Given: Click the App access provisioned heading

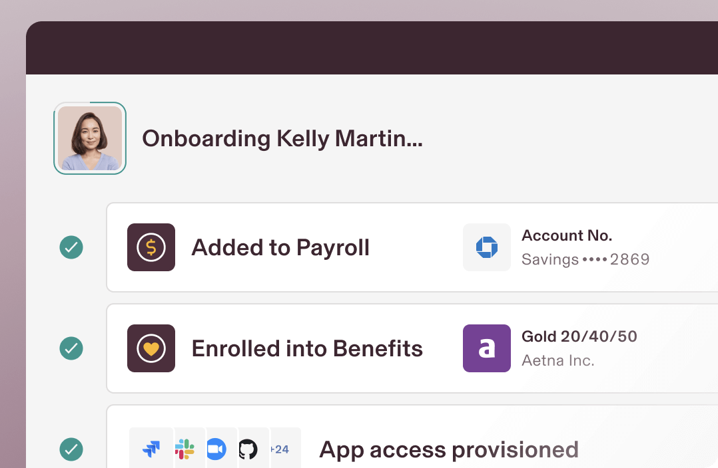Looking at the screenshot, I should point(450,449).
